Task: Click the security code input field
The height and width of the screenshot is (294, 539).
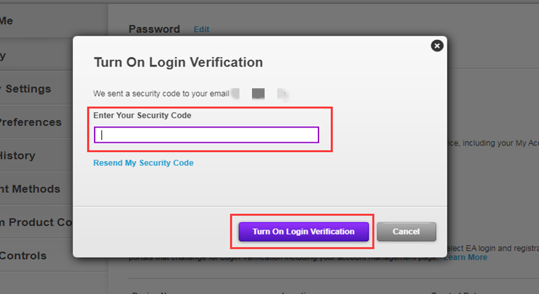Action: point(206,135)
